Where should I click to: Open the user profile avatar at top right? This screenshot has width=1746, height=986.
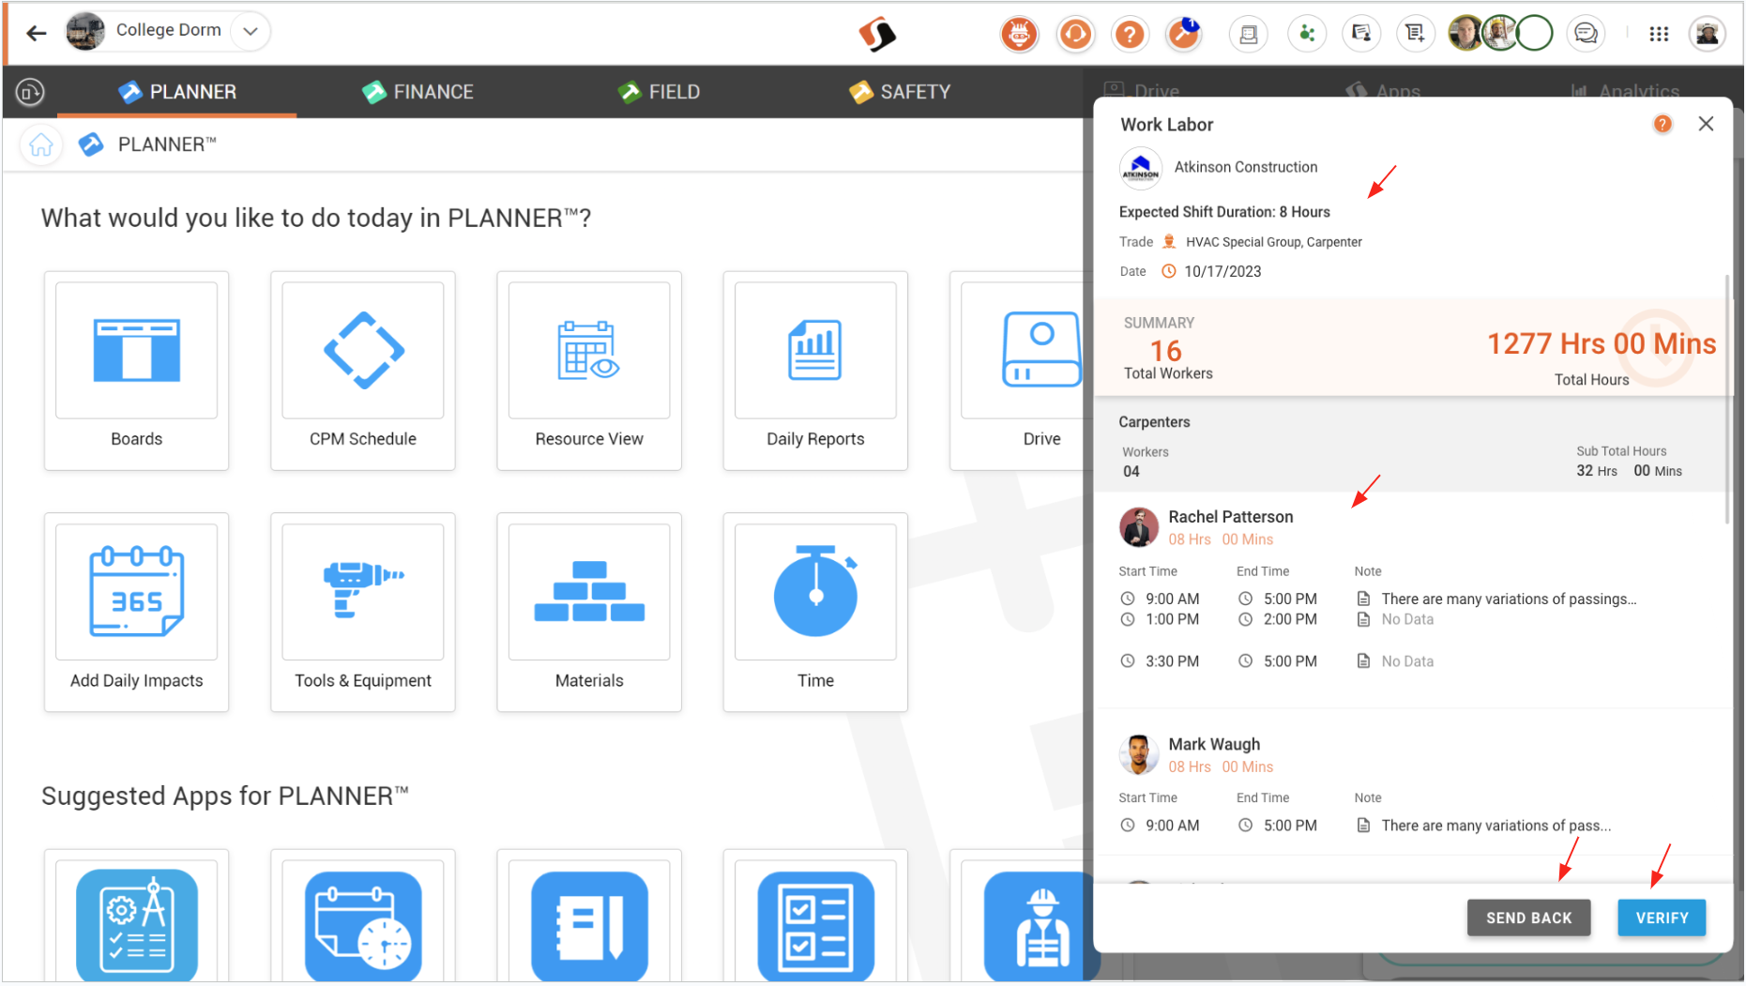coord(1708,34)
